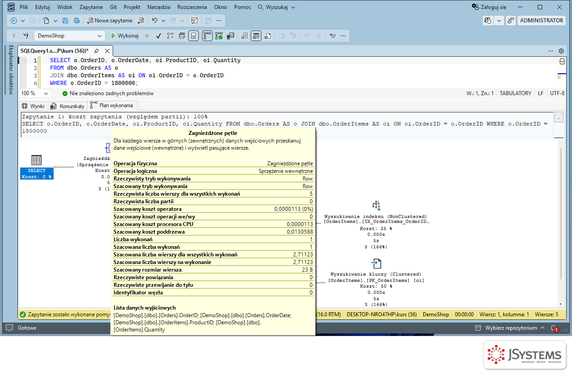Click the pin icon on SQLQuery1 tab
The image size is (572, 373).
pos(96,51)
